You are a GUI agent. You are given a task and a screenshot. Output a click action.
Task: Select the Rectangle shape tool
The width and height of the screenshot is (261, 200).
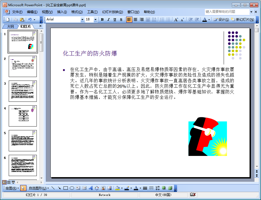[x=65, y=188]
